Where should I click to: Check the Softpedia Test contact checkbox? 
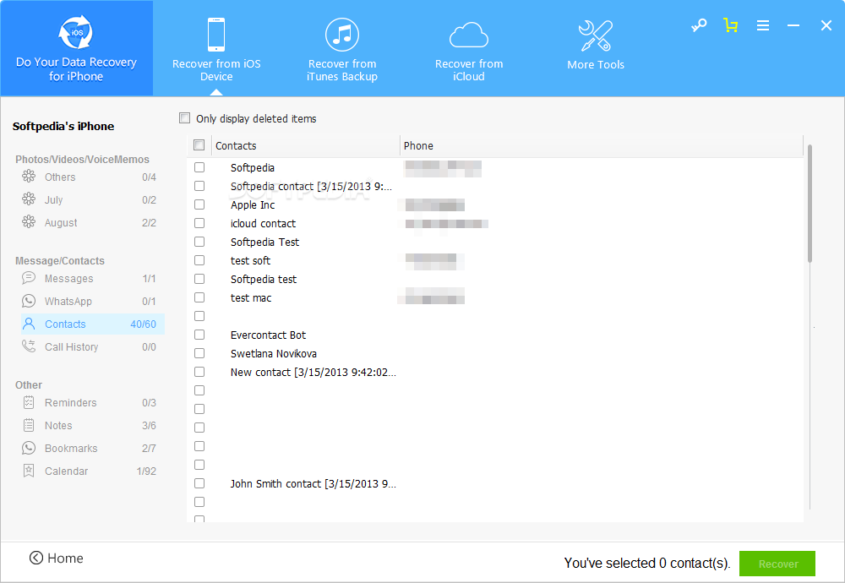point(199,242)
